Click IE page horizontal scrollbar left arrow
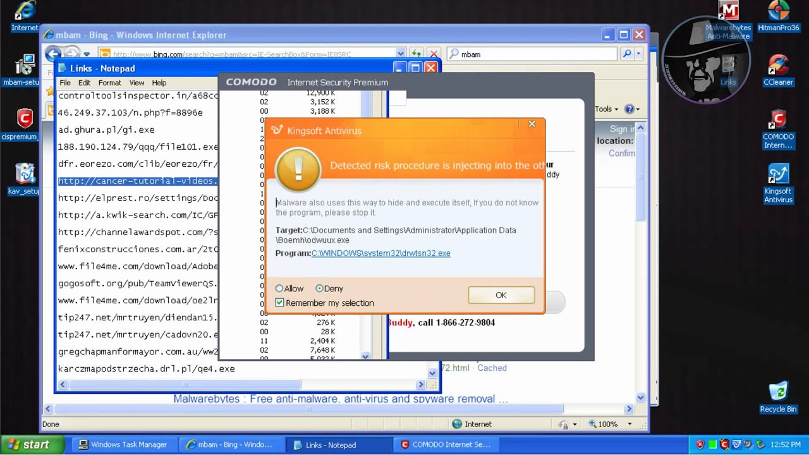Screen dimensions: 809x455 pyautogui.click(x=47, y=409)
